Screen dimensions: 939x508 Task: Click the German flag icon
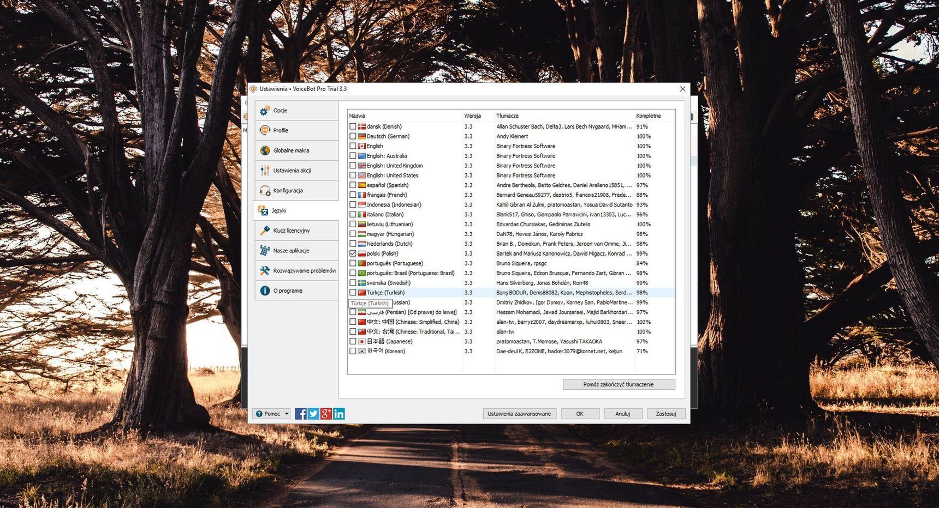361,136
